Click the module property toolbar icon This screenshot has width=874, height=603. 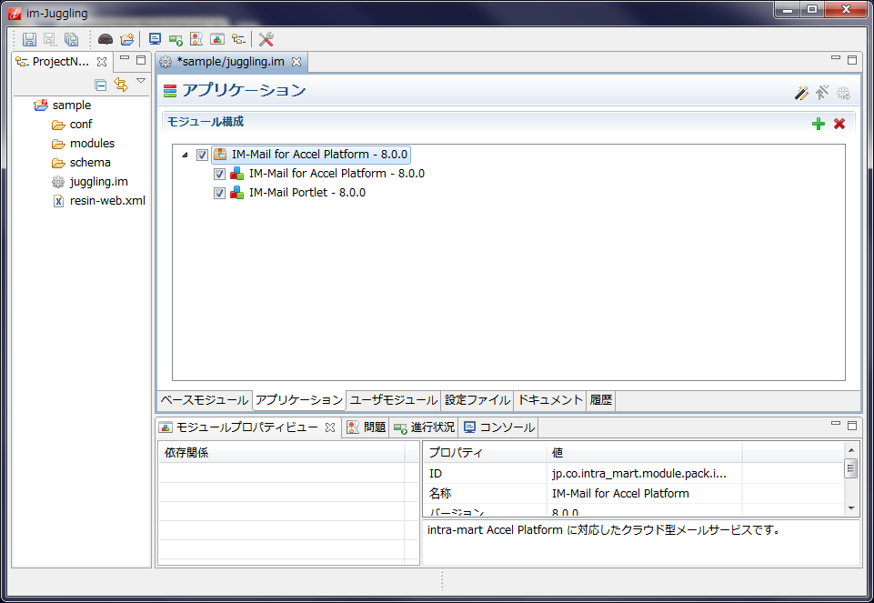tap(217, 39)
